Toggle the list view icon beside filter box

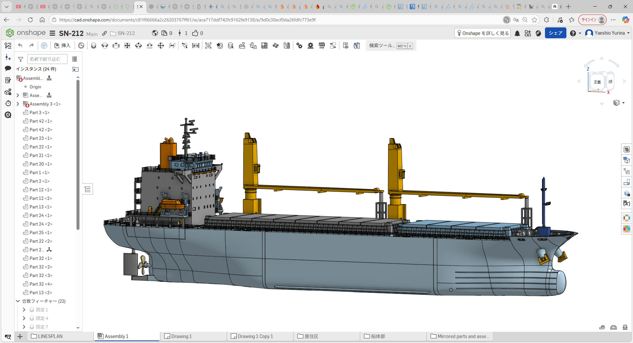tap(75, 59)
